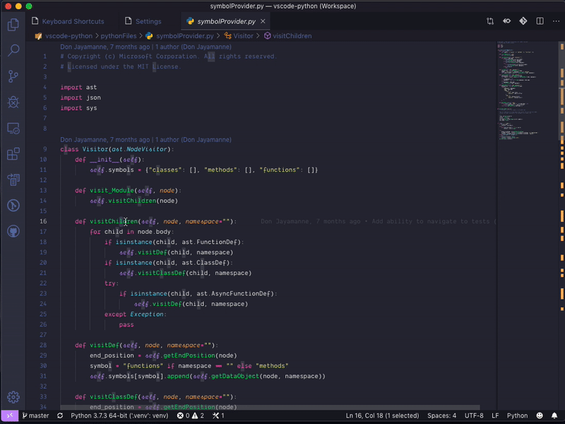Viewport: 565px width, 424px height.
Task: Open the Search view
Action: [13, 51]
